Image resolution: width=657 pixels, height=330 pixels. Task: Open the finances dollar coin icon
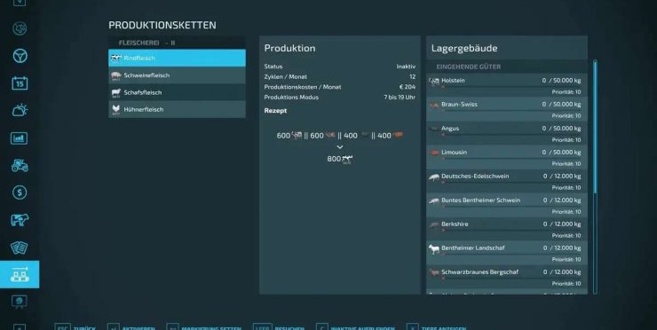(x=20, y=192)
